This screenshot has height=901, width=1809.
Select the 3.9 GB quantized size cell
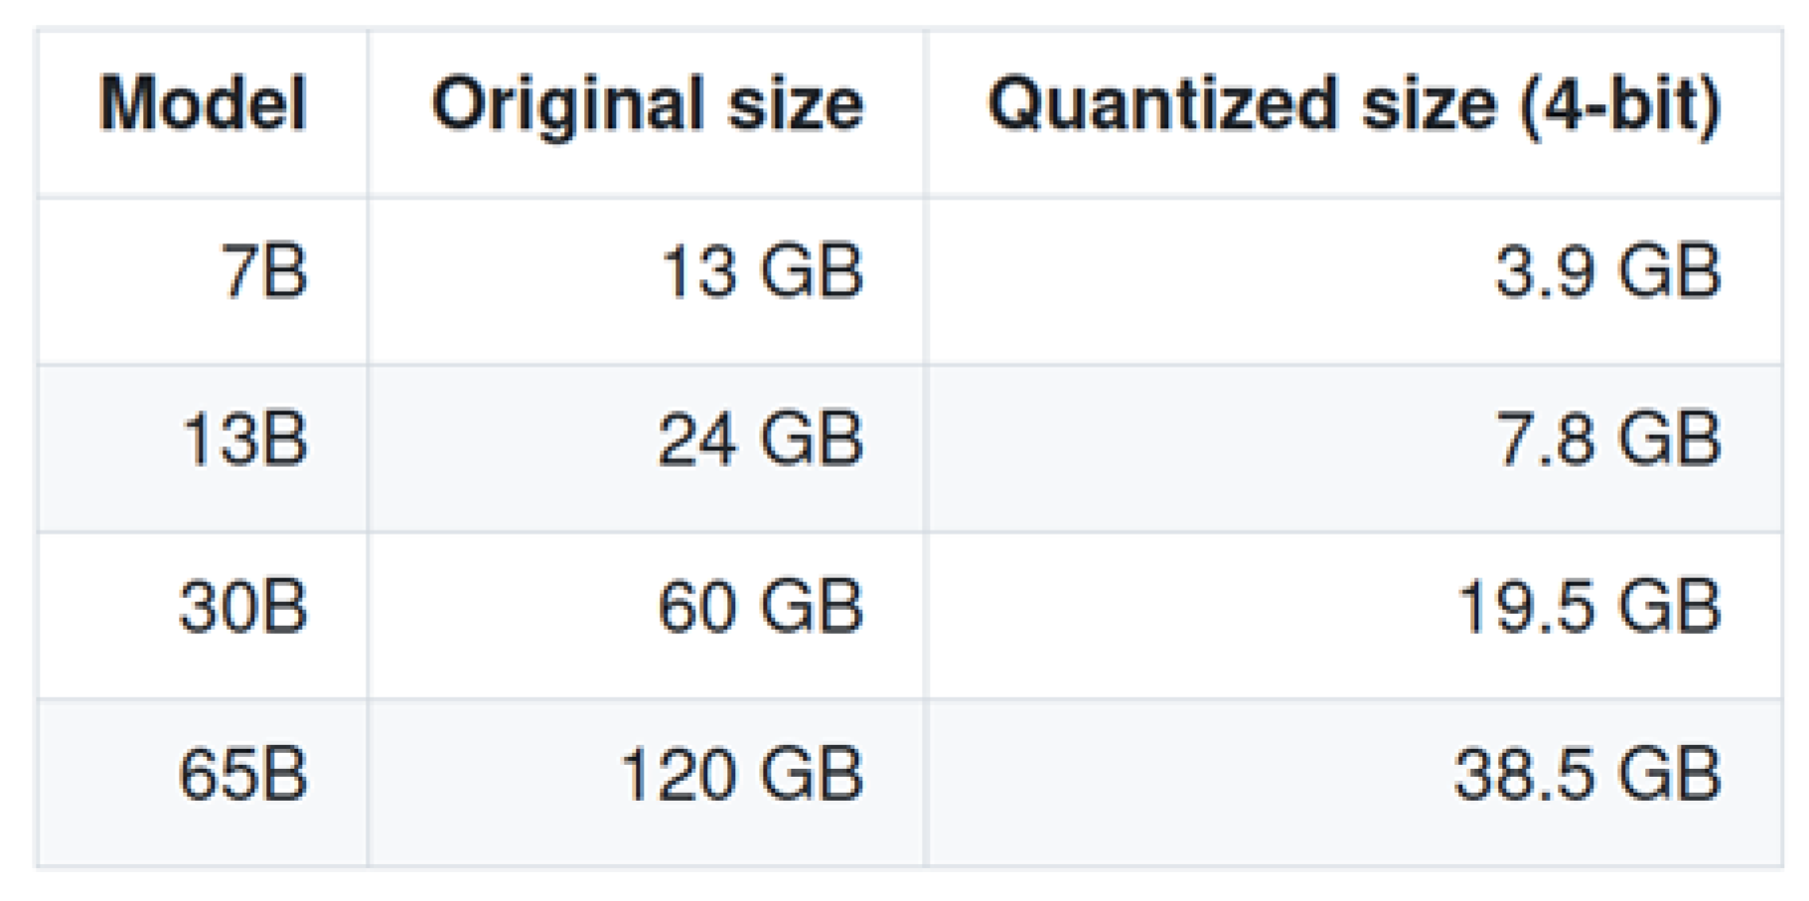click(1607, 272)
